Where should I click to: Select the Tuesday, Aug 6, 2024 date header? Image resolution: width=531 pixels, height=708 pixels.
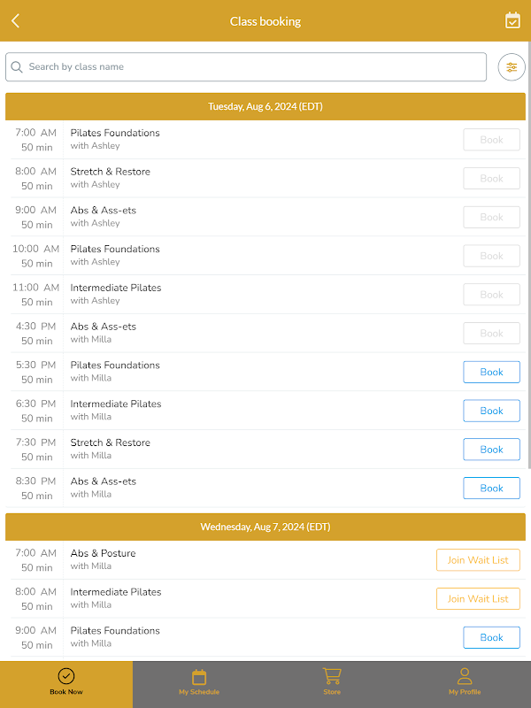point(265,107)
